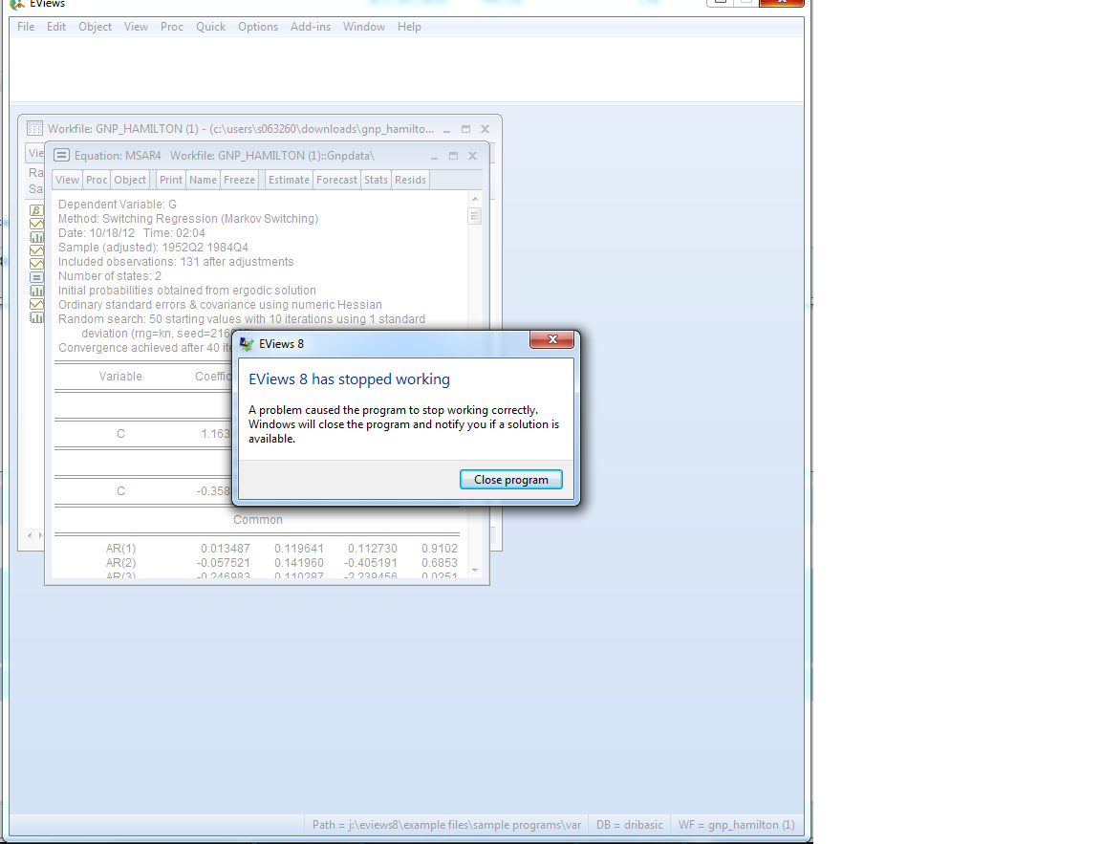This screenshot has height=844, width=1101.
Task: Close the Equation MSAR4 window
Action: (x=472, y=156)
